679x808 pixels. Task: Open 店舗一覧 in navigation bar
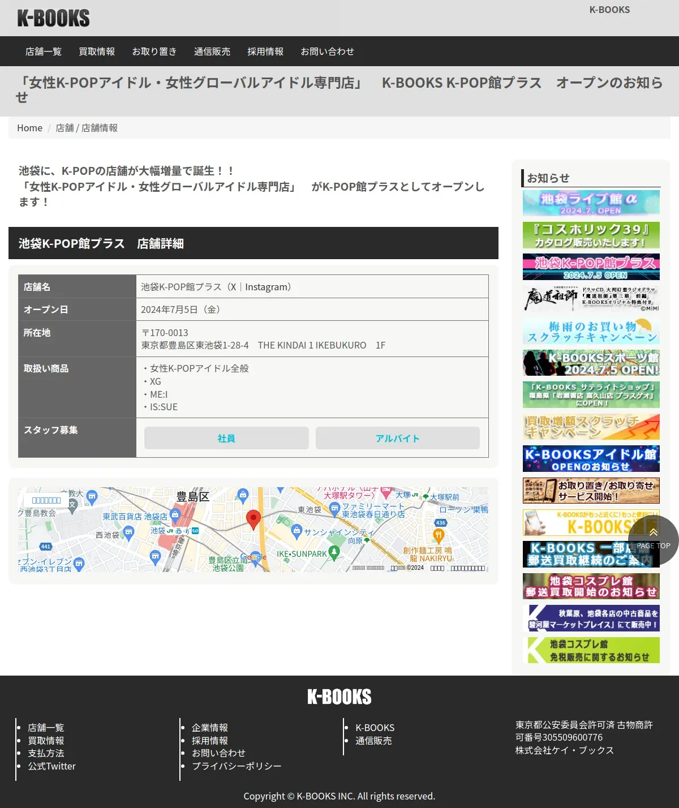point(44,51)
